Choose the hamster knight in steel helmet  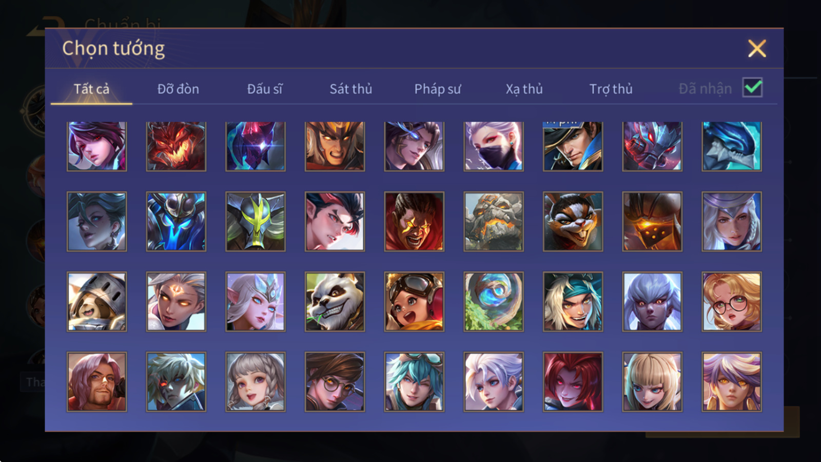pos(96,301)
